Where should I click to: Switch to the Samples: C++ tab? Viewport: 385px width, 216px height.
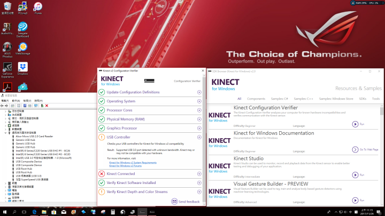(x=304, y=99)
